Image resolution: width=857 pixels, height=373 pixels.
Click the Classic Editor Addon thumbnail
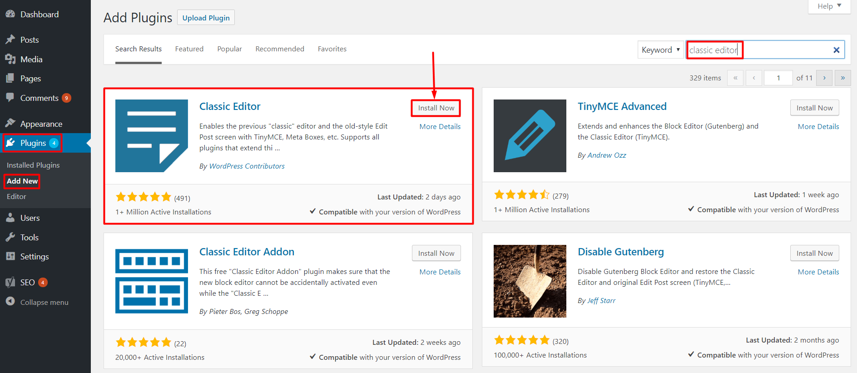pyautogui.click(x=152, y=281)
